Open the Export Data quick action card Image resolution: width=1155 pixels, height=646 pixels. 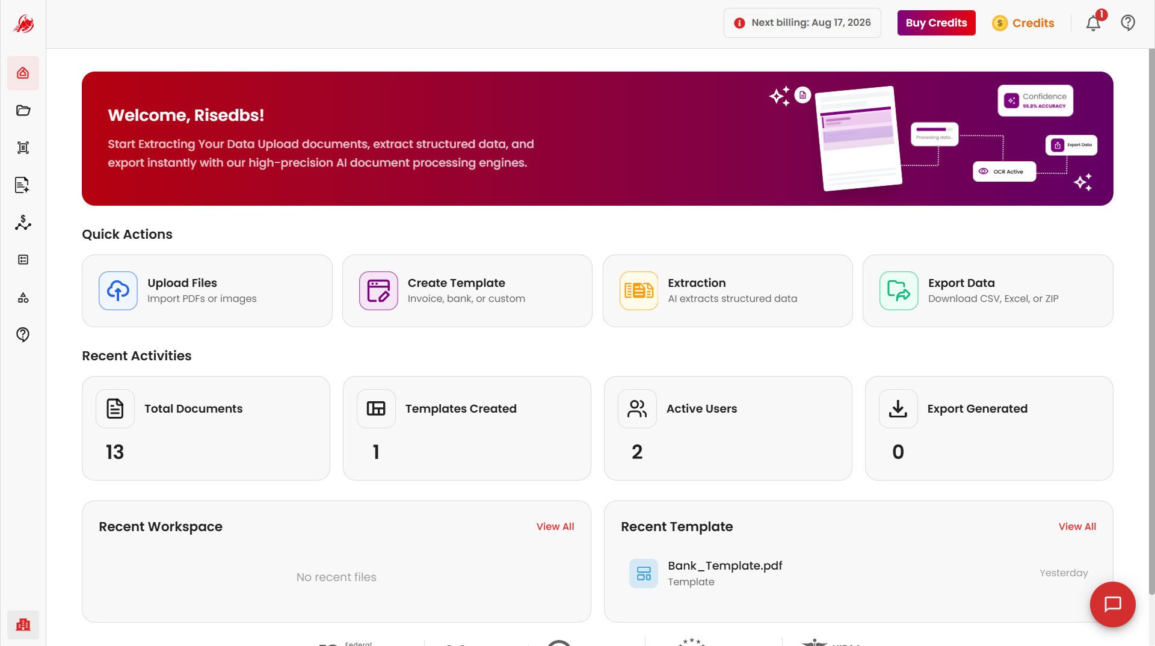988,291
